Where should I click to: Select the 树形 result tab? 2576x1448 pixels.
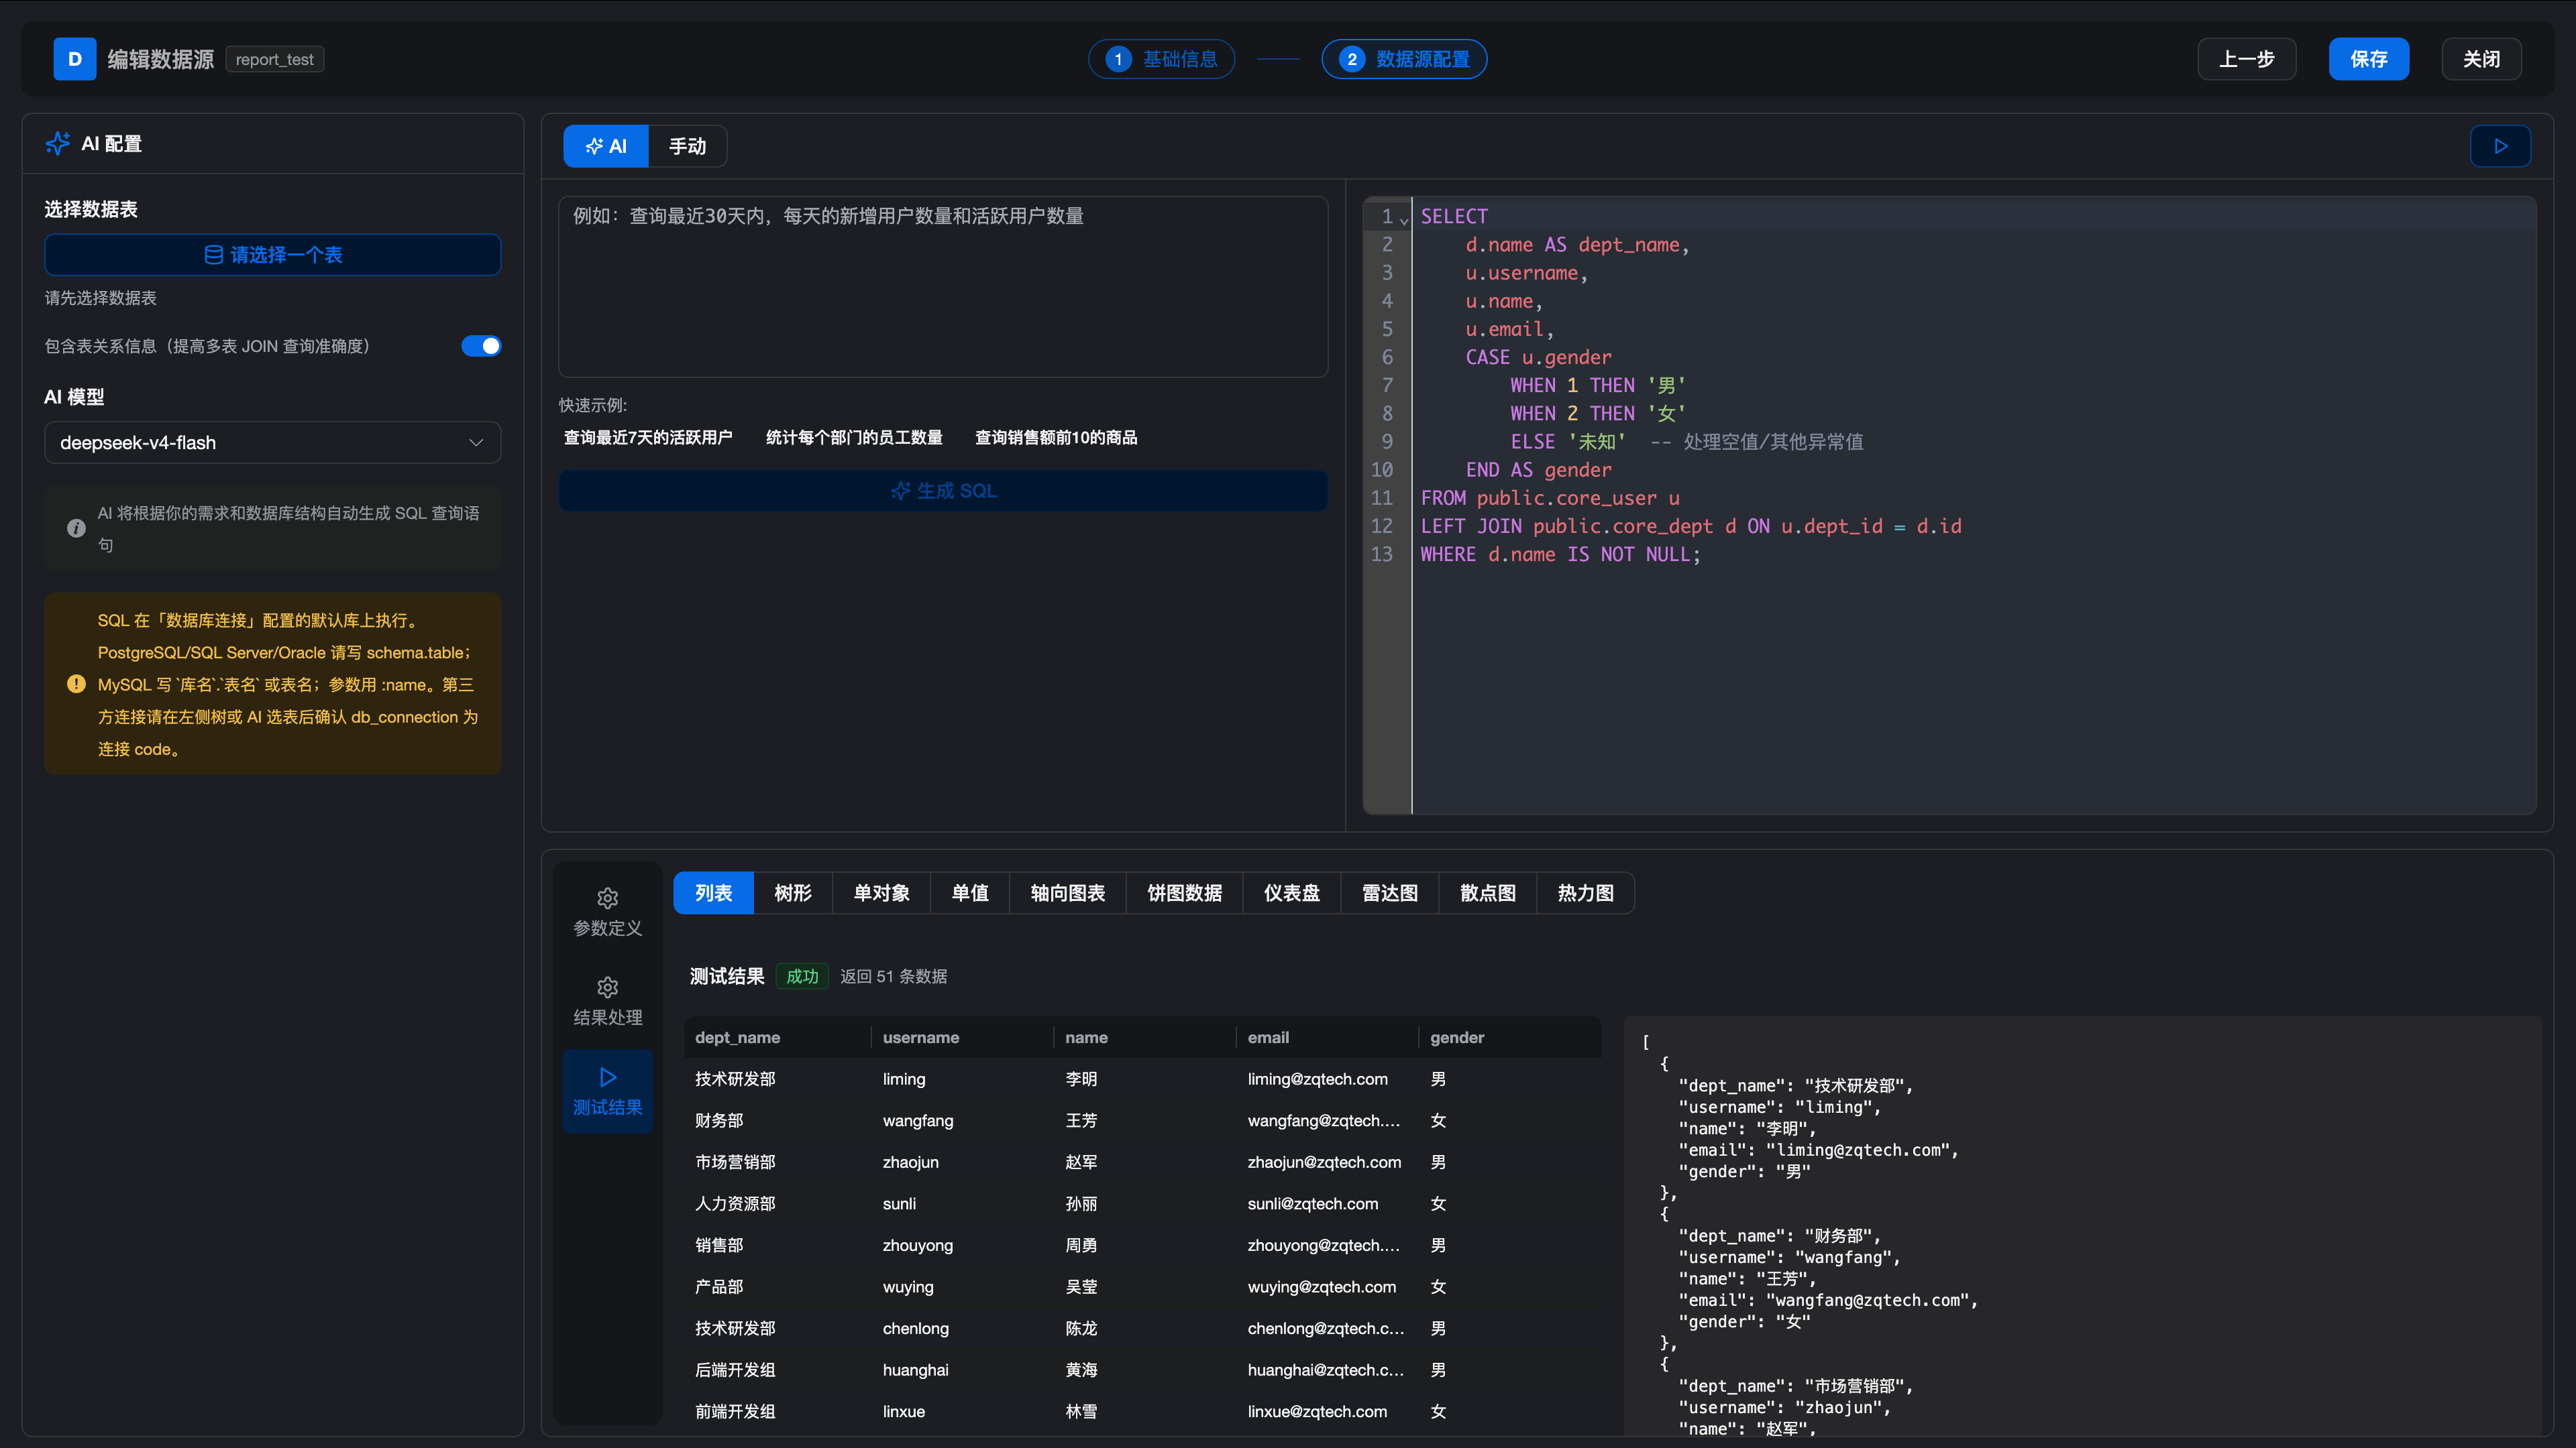click(x=793, y=894)
